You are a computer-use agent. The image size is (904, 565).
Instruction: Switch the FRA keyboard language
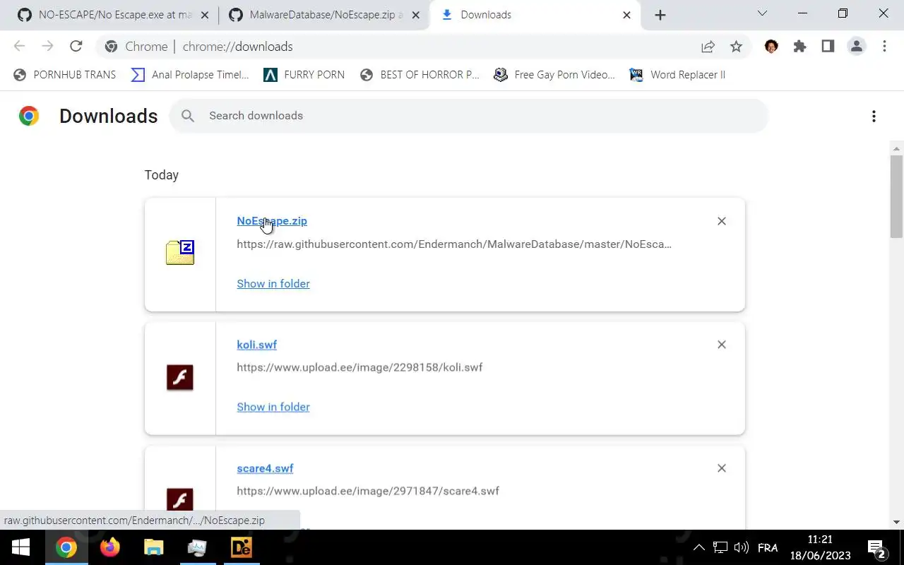768,547
